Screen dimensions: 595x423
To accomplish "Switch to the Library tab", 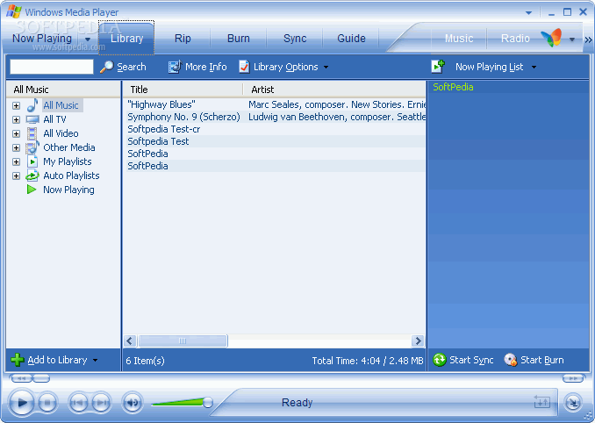I will pyautogui.click(x=126, y=39).
